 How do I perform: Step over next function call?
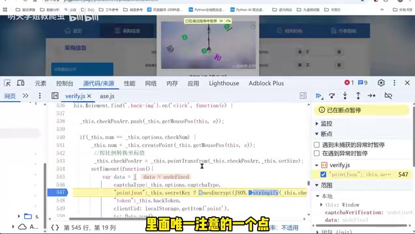pyautogui.click(x=331, y=96)
